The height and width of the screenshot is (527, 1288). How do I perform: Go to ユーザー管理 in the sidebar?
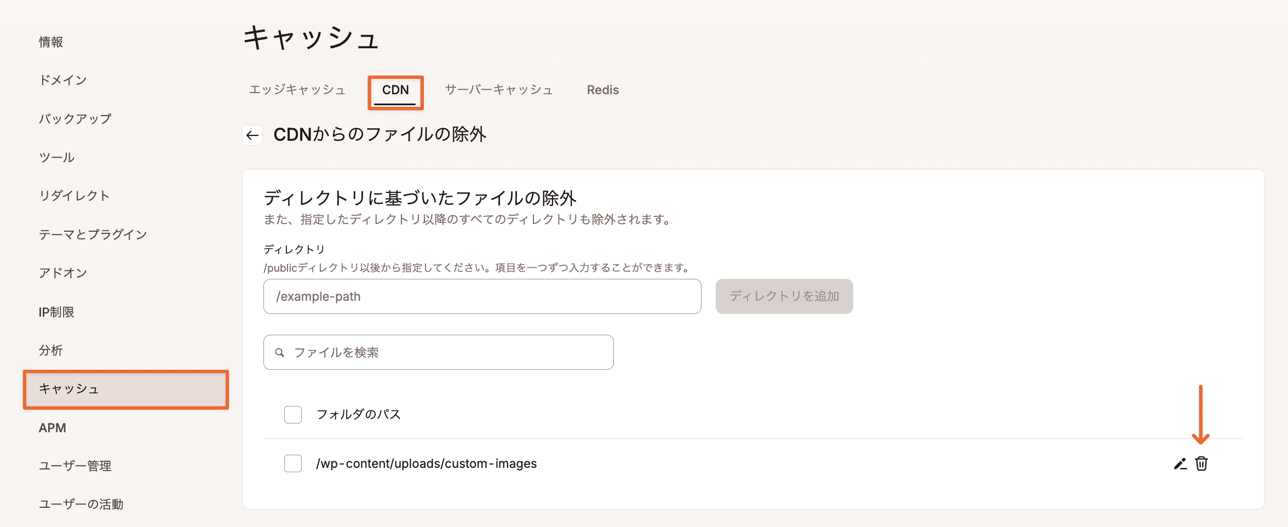(x=75, y=466)
